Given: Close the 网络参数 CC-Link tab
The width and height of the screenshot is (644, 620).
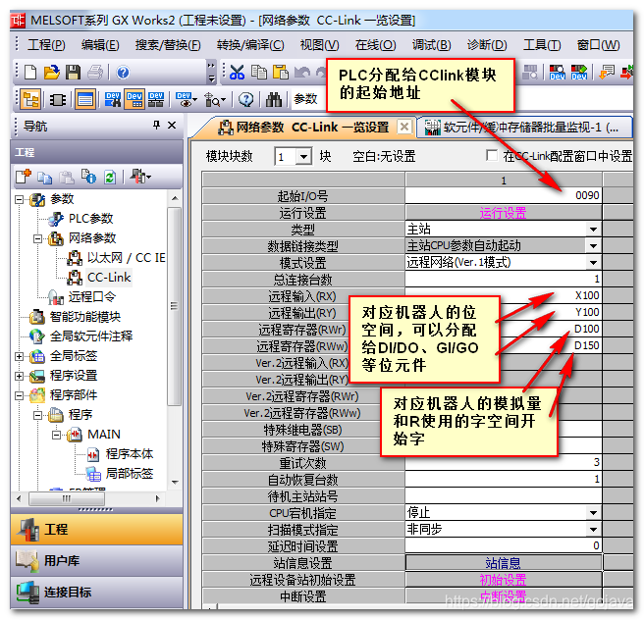Looking at the screenshot, I should pyautogui.click(x=404, y=127).
